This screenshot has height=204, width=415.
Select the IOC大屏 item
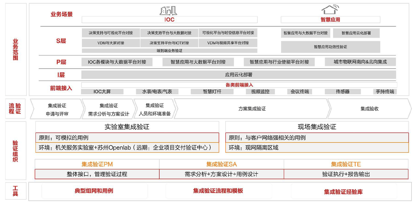[102, 92]
